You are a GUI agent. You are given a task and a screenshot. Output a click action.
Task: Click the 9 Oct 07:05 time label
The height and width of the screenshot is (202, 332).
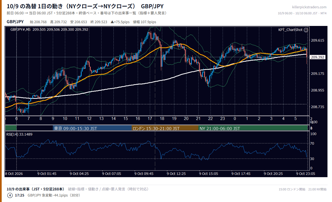click(x=111, y=174)
